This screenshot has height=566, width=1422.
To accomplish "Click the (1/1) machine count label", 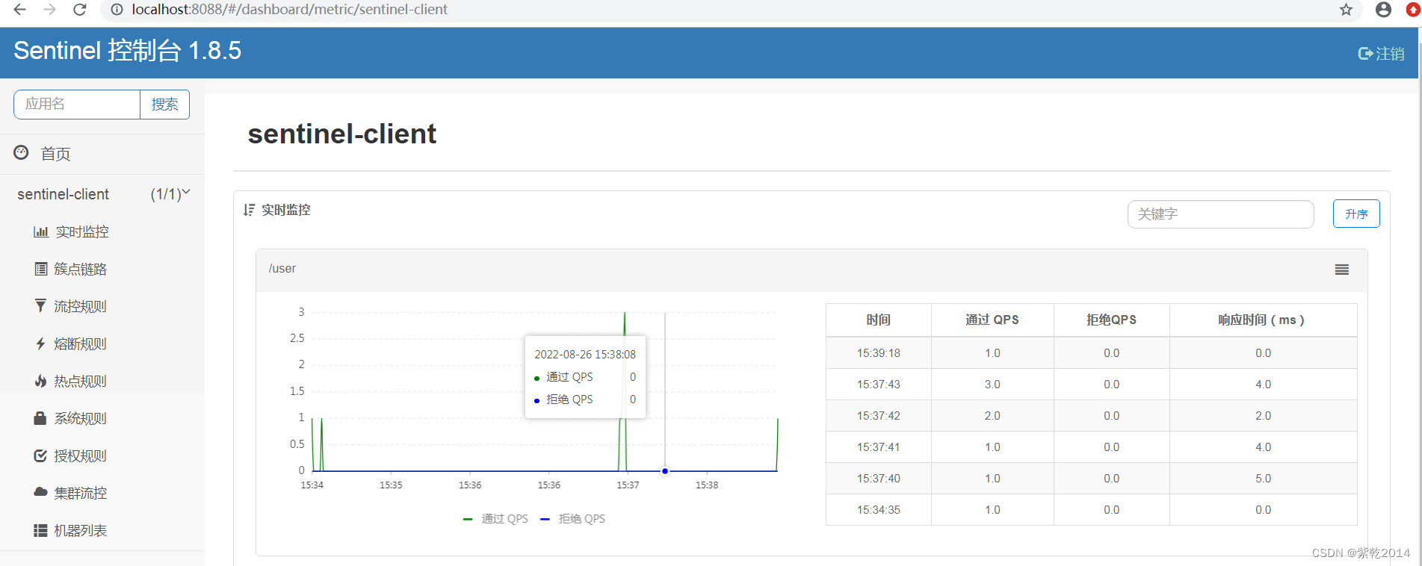I will pos(166,194).
